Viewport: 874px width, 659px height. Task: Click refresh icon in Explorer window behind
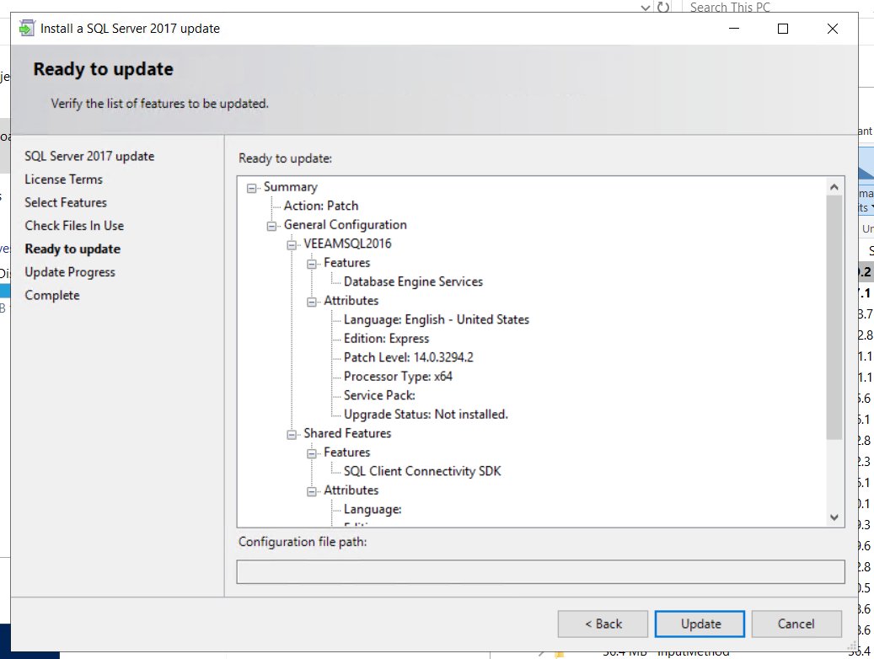click(x=662, y=7)
